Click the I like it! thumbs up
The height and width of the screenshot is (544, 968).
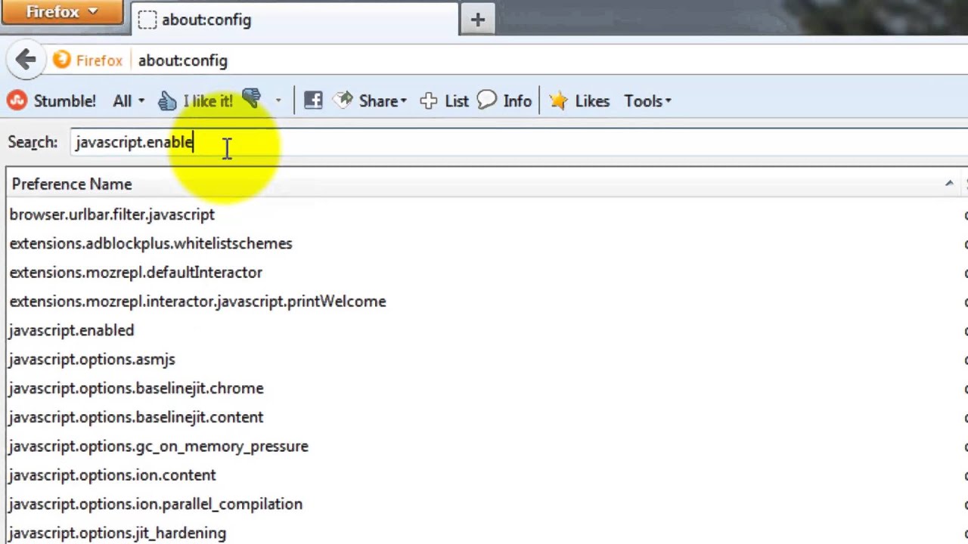(x=197, y=100)
